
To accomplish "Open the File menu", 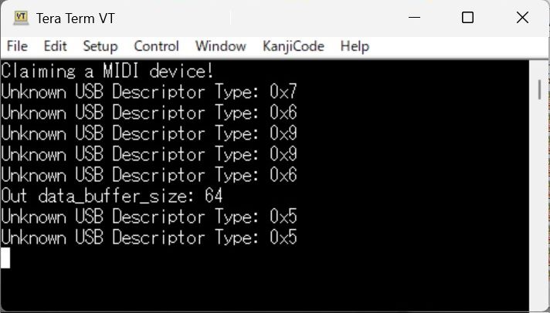I will pyautogui.click(x=17, y=46).
